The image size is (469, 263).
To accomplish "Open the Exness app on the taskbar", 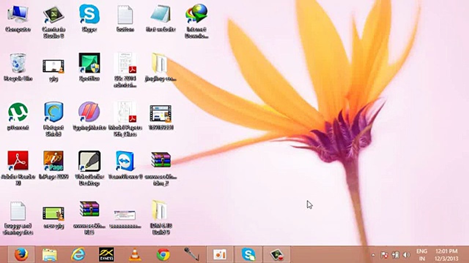I will pos(106,254).
